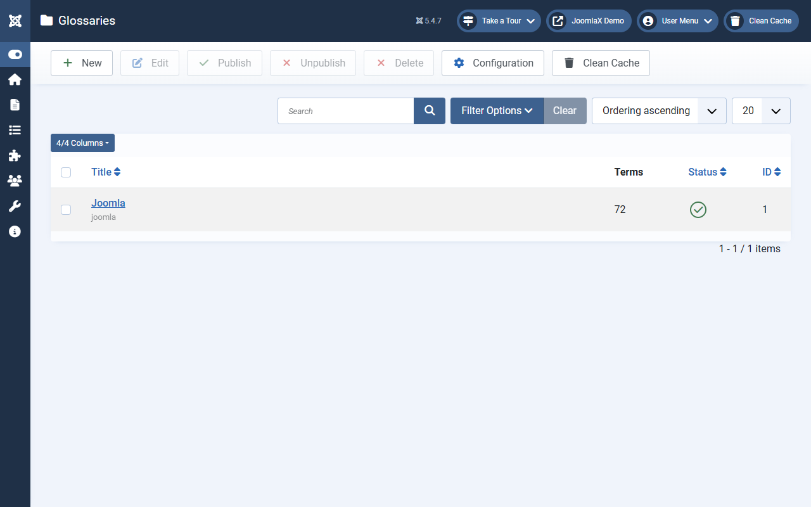Viewport: 811px width, 507px height.
Task: Open the System wrench icon in sidebar
Action: pos(15,206)
